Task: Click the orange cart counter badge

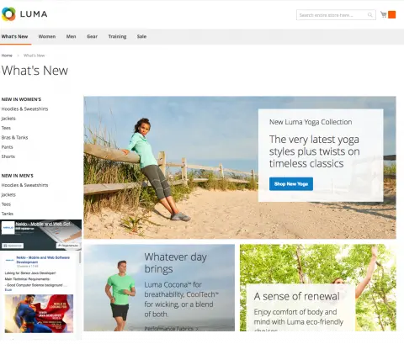Action: pyautogui.click(x=392, y=14)
